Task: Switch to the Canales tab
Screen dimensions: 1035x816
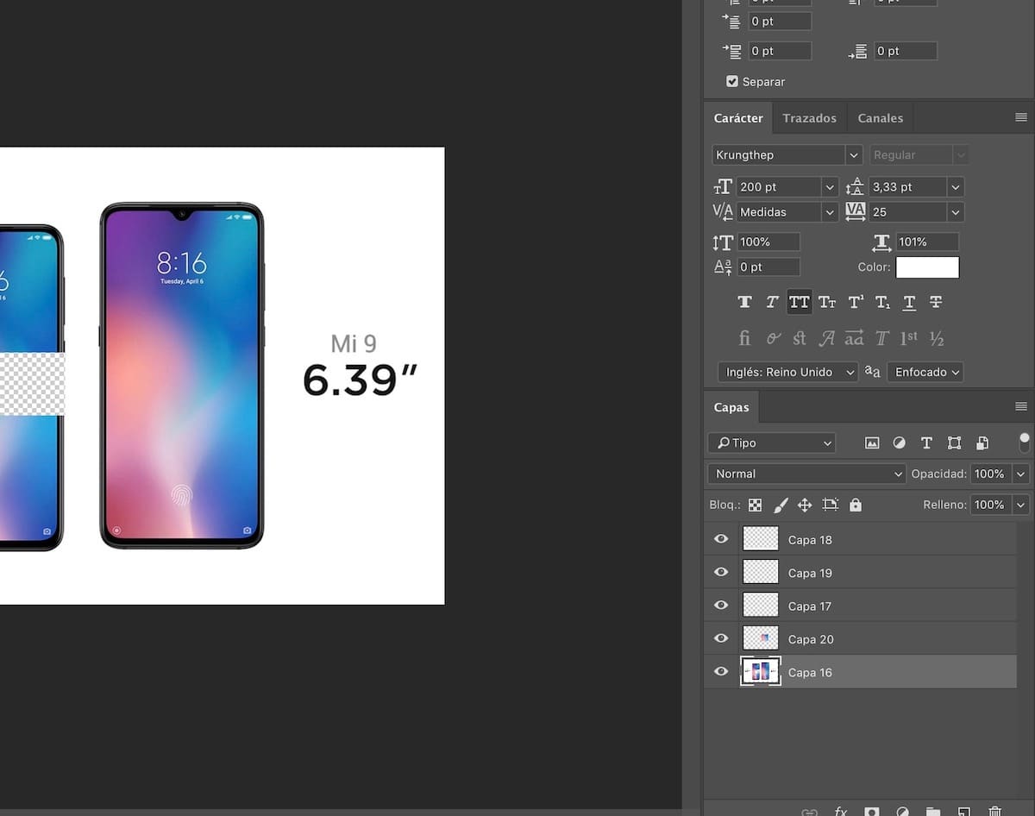Action: tap(880, 118)
